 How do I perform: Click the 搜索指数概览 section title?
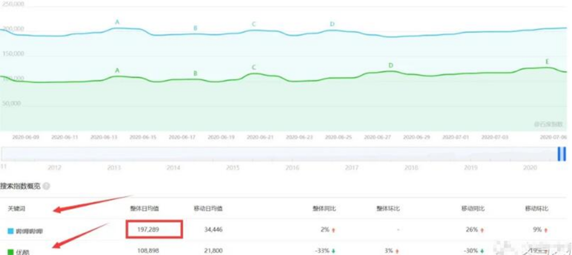click(20, 187)
